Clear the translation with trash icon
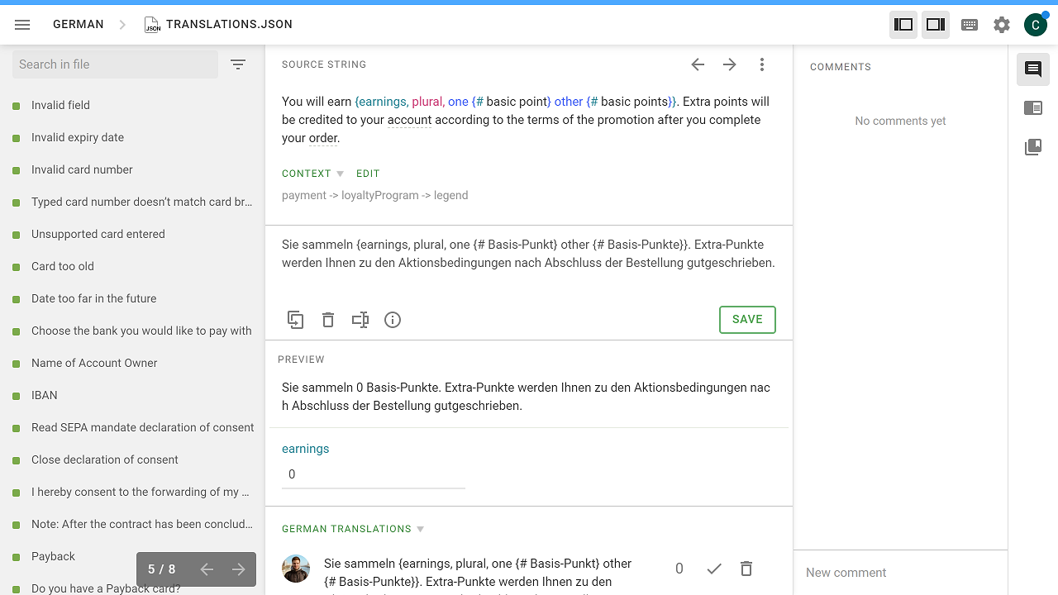The image size is (1058, 595). tap(328, 320)
